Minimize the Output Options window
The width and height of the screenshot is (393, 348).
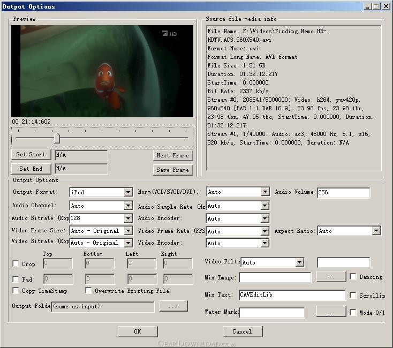coord(367,6)
